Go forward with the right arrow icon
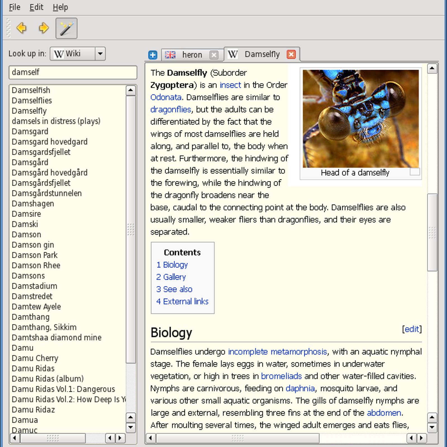This screenshot has width=447, height=447. coord(44,28)
